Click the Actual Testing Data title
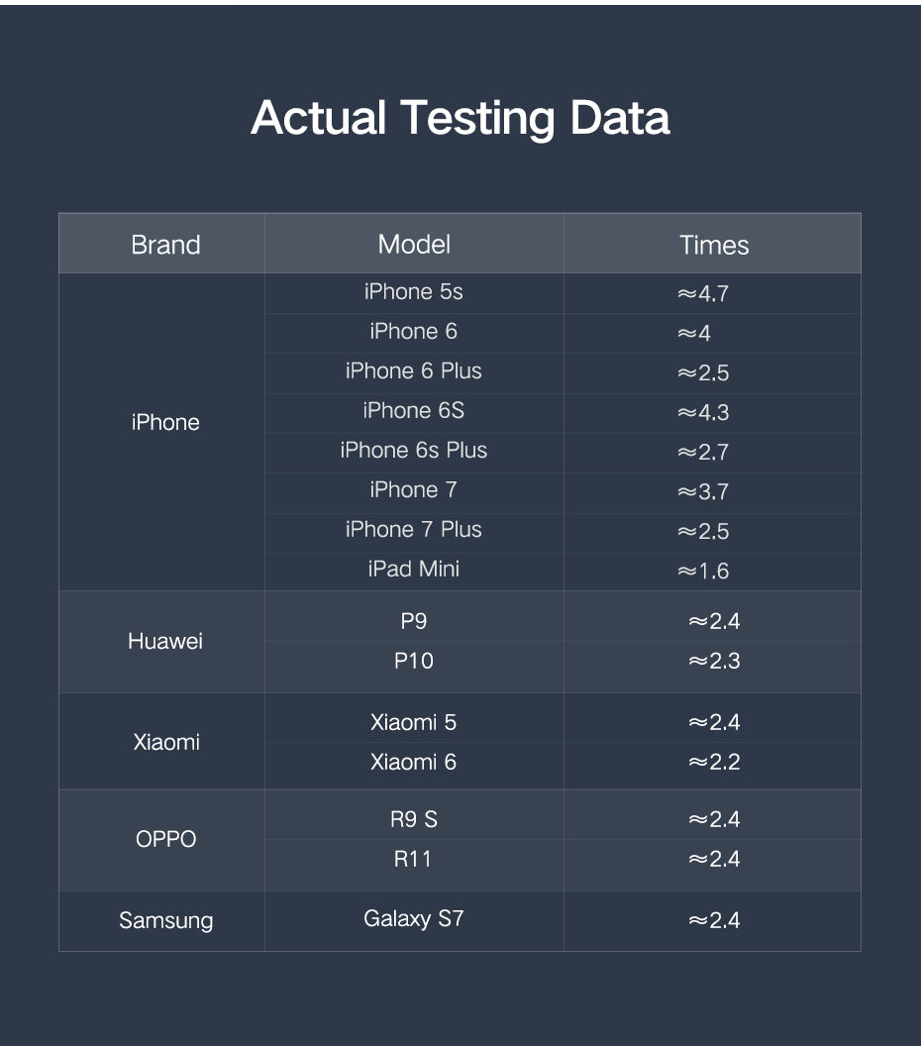 pos(460,118)
